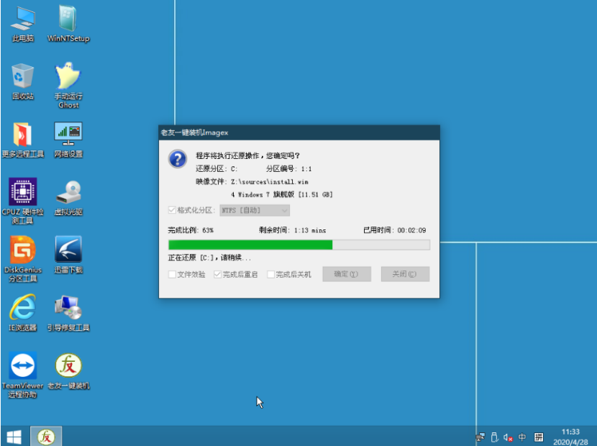Click the 迅雷下载 desktop icon
The height and width of the screenshot is (446, 597).
(x=68, y=255)
